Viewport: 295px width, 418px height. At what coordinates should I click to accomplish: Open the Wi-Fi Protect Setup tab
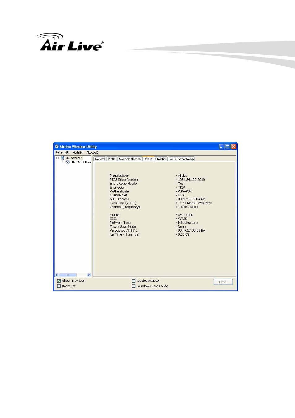182,159
